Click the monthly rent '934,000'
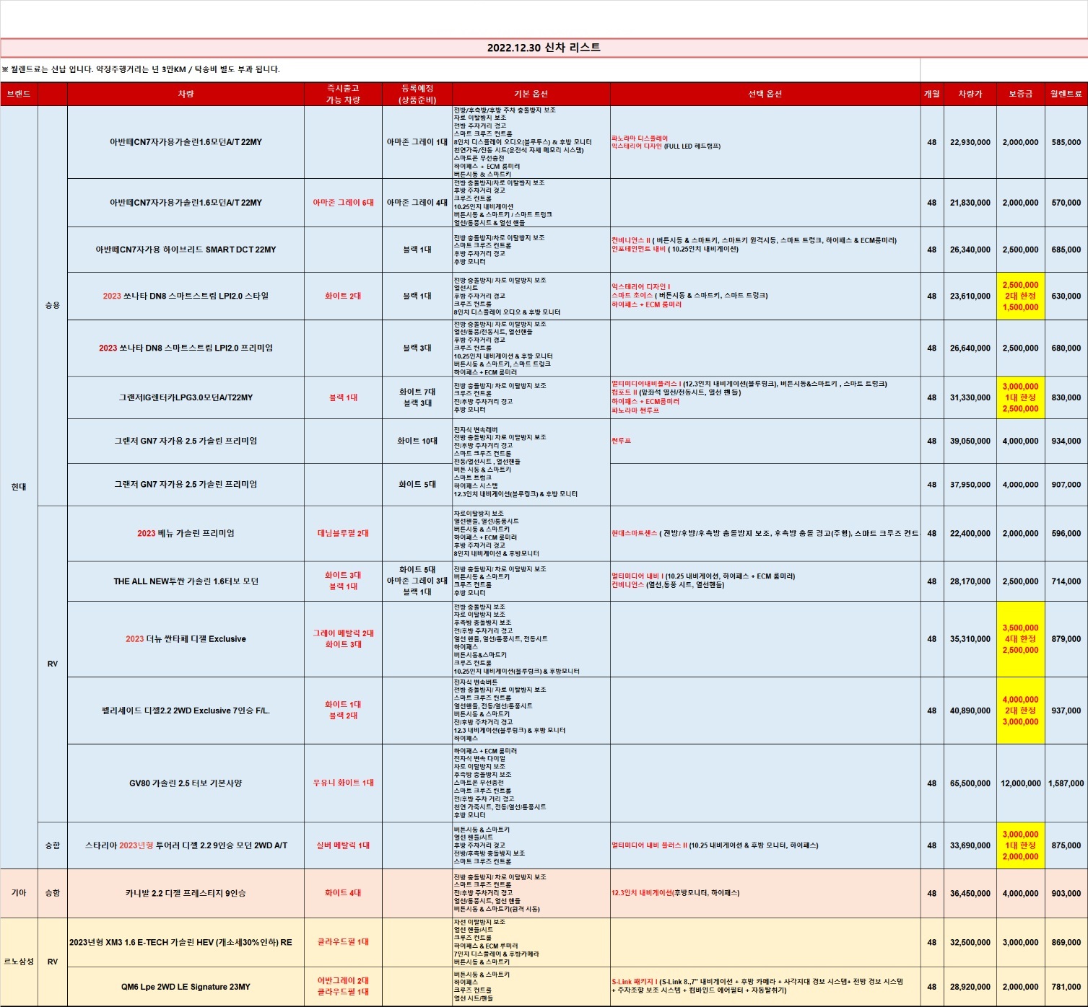Image resolution: width=1088 pixels, height=1007 pixels. [1066, 441]
